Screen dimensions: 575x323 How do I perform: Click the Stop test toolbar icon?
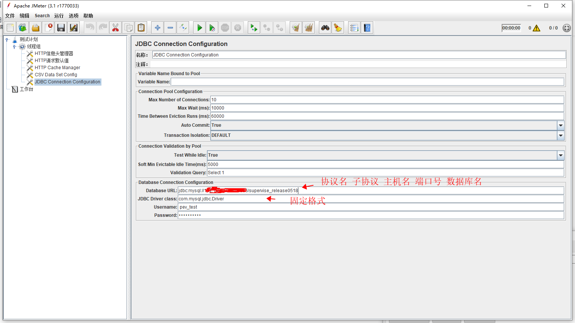coord(225,28)
